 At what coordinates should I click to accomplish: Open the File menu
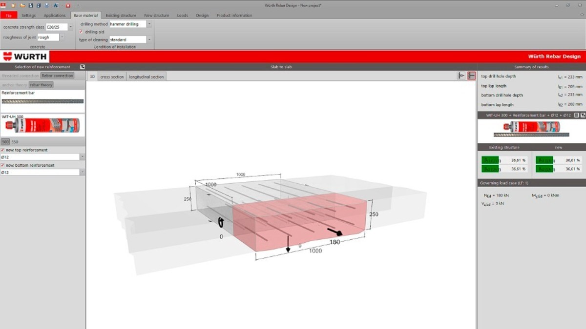tap(9, 15)
